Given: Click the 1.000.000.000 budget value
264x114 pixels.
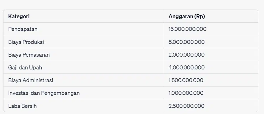Looking at the screenshot, I should (186, 93).
